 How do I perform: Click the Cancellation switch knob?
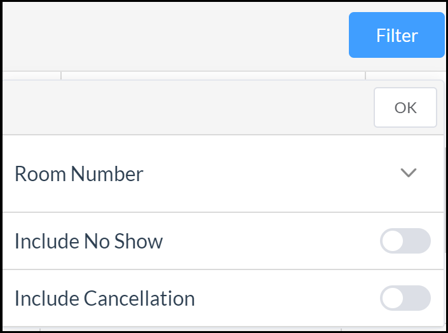pyautogui.click(x=393, y=298)
